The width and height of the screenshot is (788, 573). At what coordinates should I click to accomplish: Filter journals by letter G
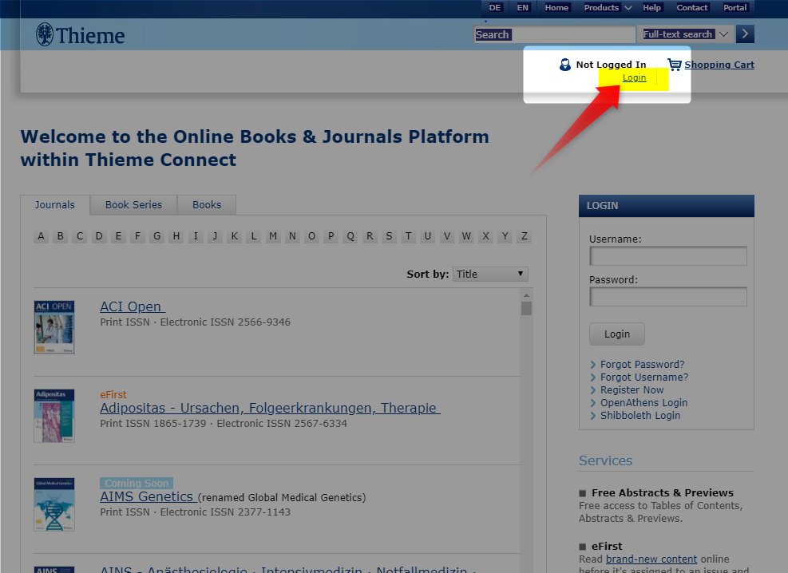pos(156,236)
